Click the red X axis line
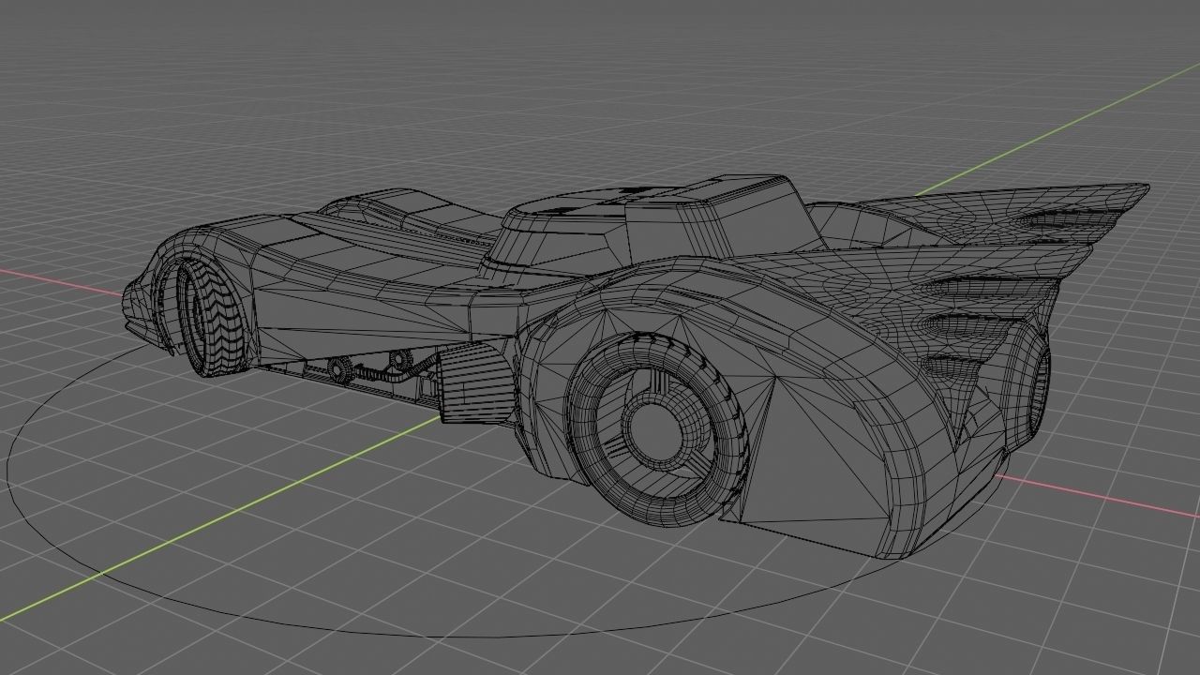Viewport: 1200px width, 675px height. pos(1097,496)
